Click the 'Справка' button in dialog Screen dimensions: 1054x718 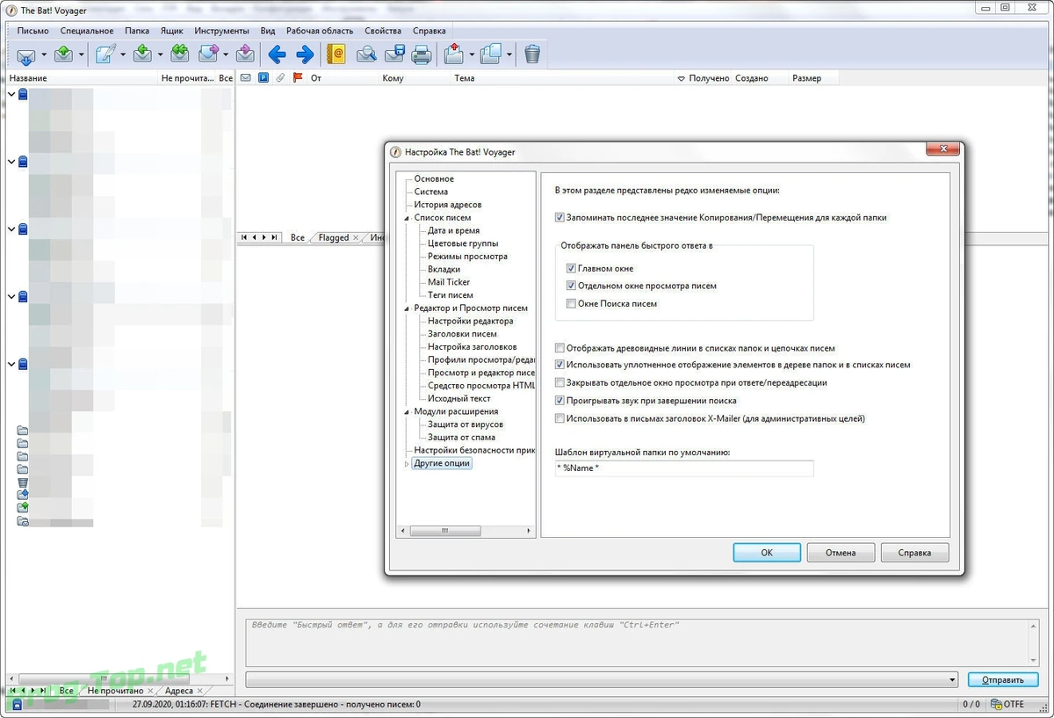pos(915,553)
